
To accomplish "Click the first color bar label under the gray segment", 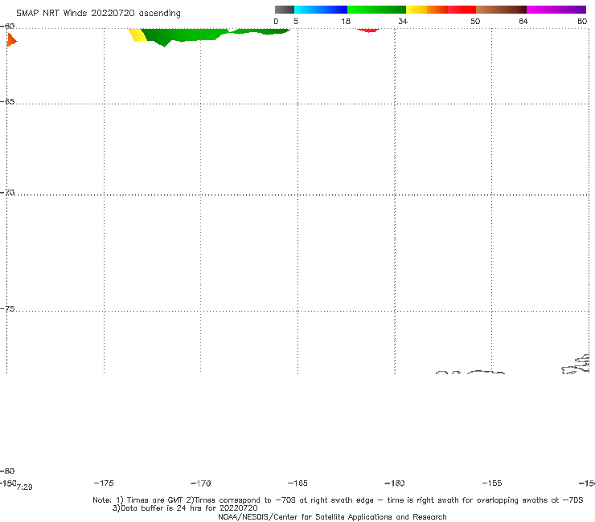I will pos(276,21).
